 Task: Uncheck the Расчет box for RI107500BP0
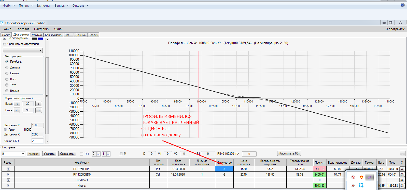pyautogui.click(x=8, y=169)
